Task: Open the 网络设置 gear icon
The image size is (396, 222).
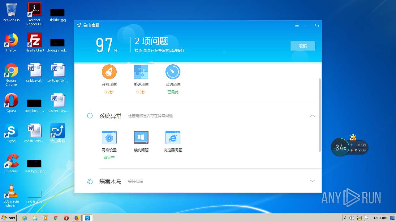Action: (x=109, y=137)
